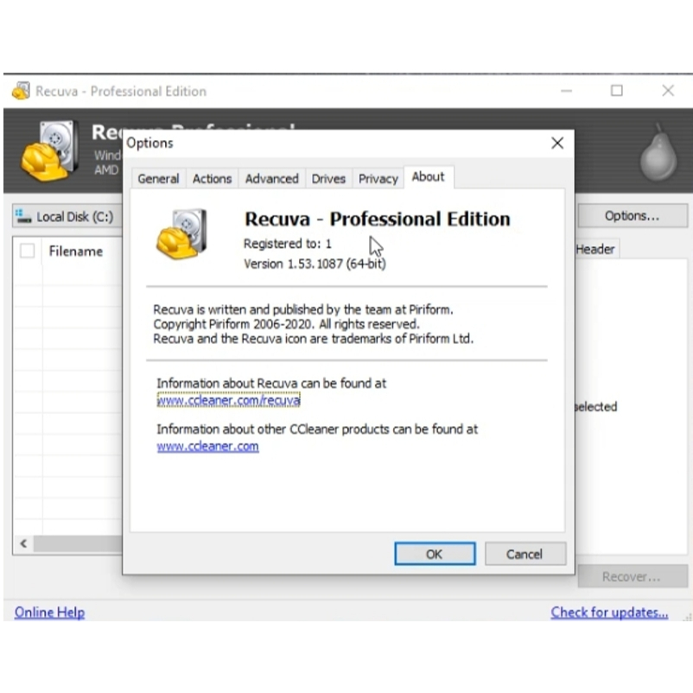Go to the Privacy tab
Image resolution: width=693 pixels, height=693 pixels.
pos(378,179)
